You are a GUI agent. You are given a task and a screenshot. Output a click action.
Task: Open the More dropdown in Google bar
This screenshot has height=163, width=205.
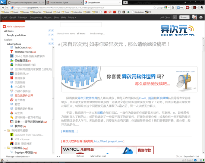point(72,18)
